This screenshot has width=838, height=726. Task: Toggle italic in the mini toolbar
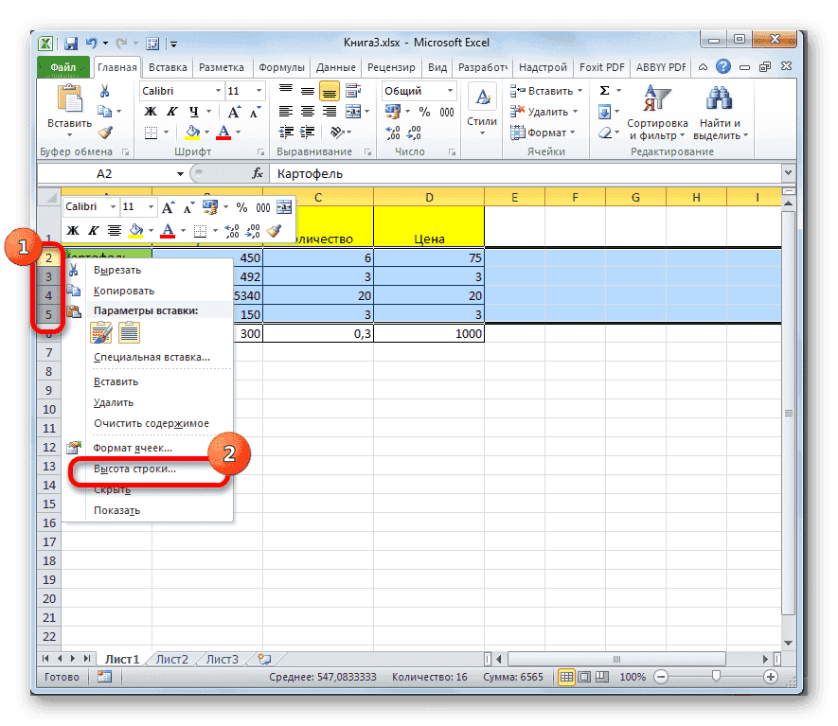coord(93,230)
